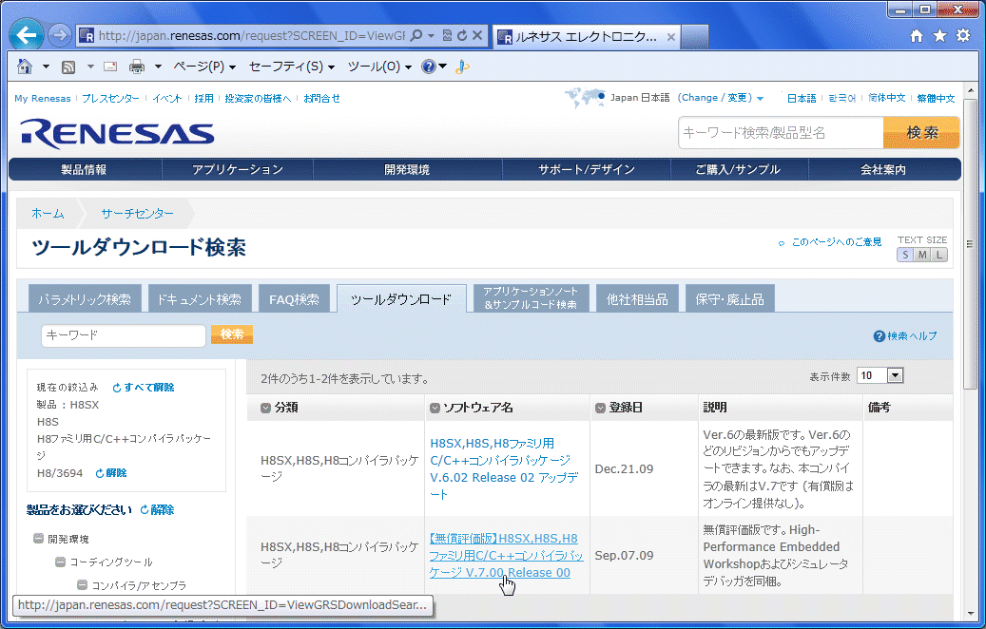Open My Renesas link
The height and width of the screenshot is (629, 986).
point(42,98)
